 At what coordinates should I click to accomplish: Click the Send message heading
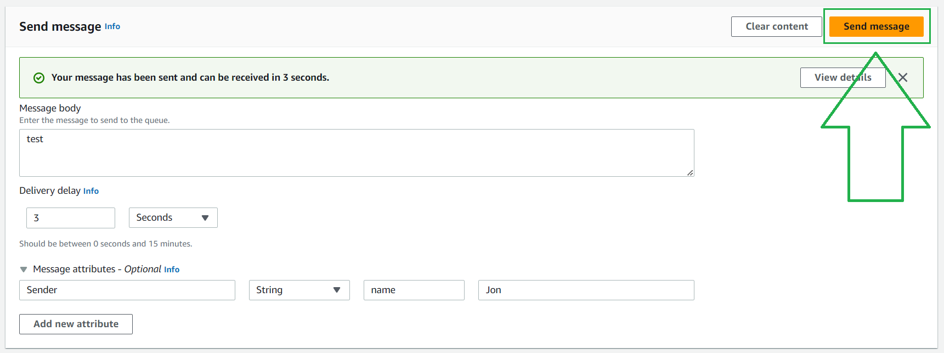click(60, 26)
